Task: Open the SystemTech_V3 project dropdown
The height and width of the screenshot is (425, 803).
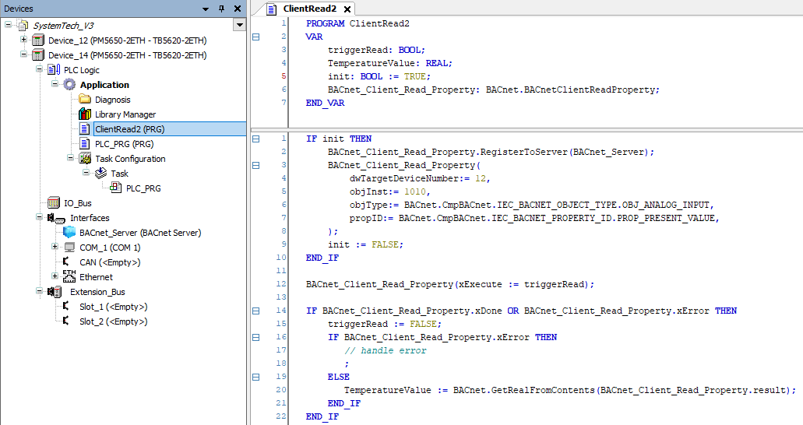Action: [239, 25]
